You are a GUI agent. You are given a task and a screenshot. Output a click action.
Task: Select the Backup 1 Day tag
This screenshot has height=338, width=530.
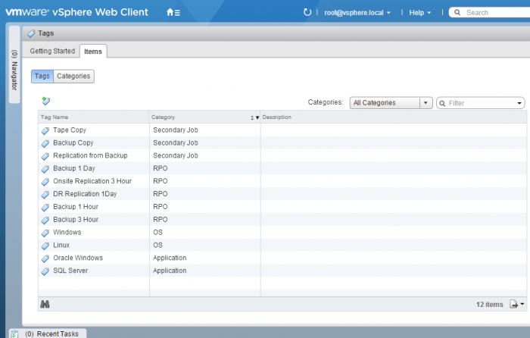(282, 168)
